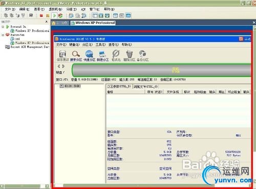Click the next disk arrow above 硬盘 label
Screen dimensions: 256x189
[x=63, y=66]
